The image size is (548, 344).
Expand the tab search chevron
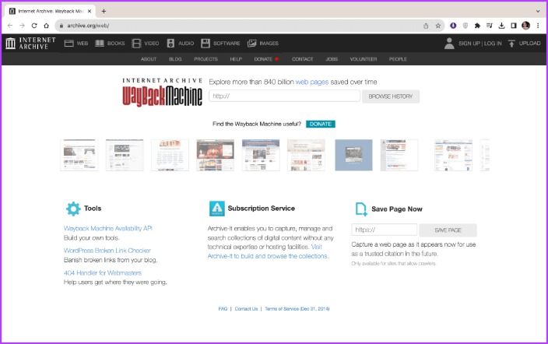coord(538,11)
